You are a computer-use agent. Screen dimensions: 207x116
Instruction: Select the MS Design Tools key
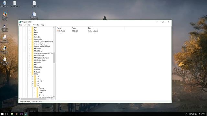pos(40,60)
